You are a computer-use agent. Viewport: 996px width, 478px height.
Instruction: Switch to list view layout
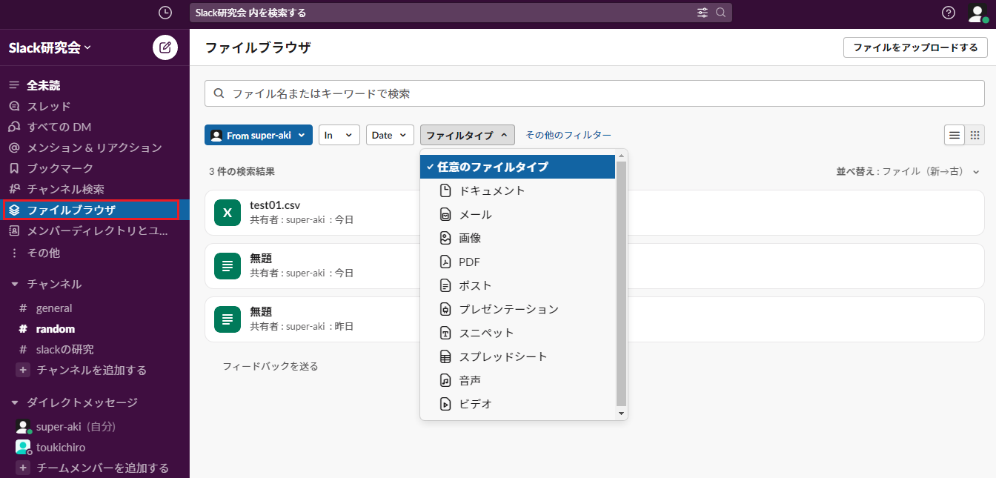point(954,135)
